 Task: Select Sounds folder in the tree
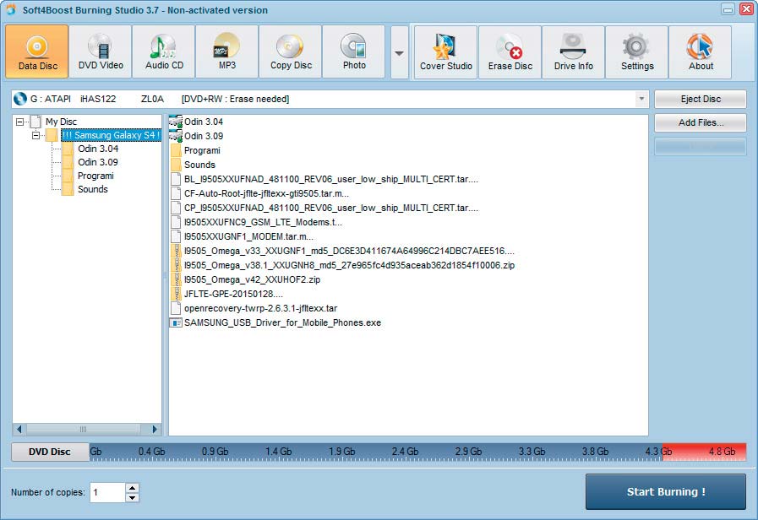[93, 189]
